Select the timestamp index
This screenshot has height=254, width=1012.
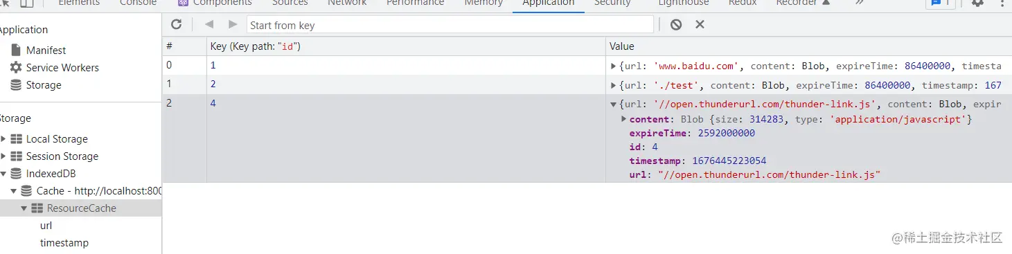(x=64, y=242)
